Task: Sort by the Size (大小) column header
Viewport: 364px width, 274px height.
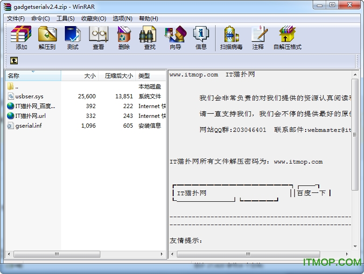Action: coord(80,75)
